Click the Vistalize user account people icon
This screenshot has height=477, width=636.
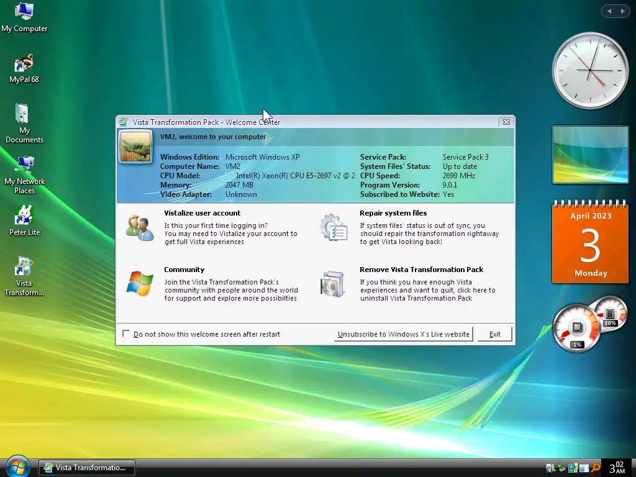click(x=140, y=228)
